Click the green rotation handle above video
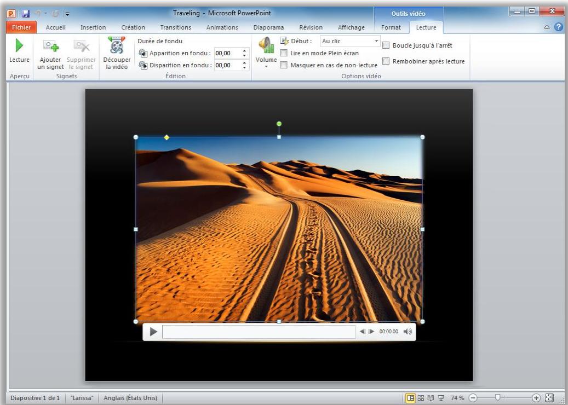This screenshot has height=405, width=568. coord(279,124)
